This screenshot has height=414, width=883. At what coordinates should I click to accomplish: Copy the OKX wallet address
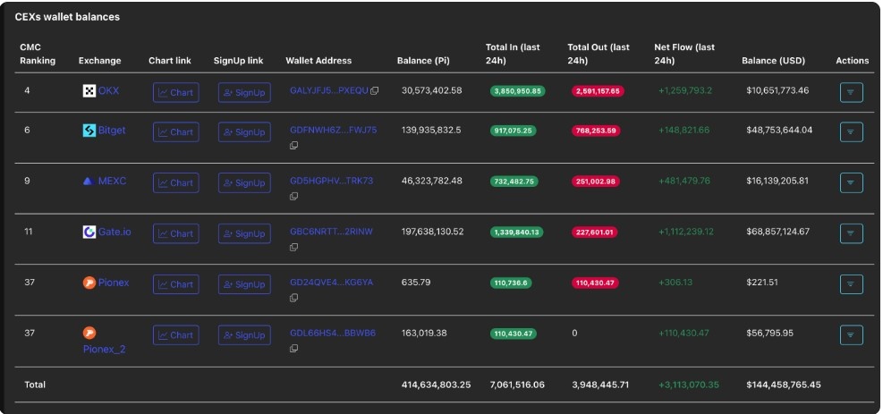pos(375,90)
